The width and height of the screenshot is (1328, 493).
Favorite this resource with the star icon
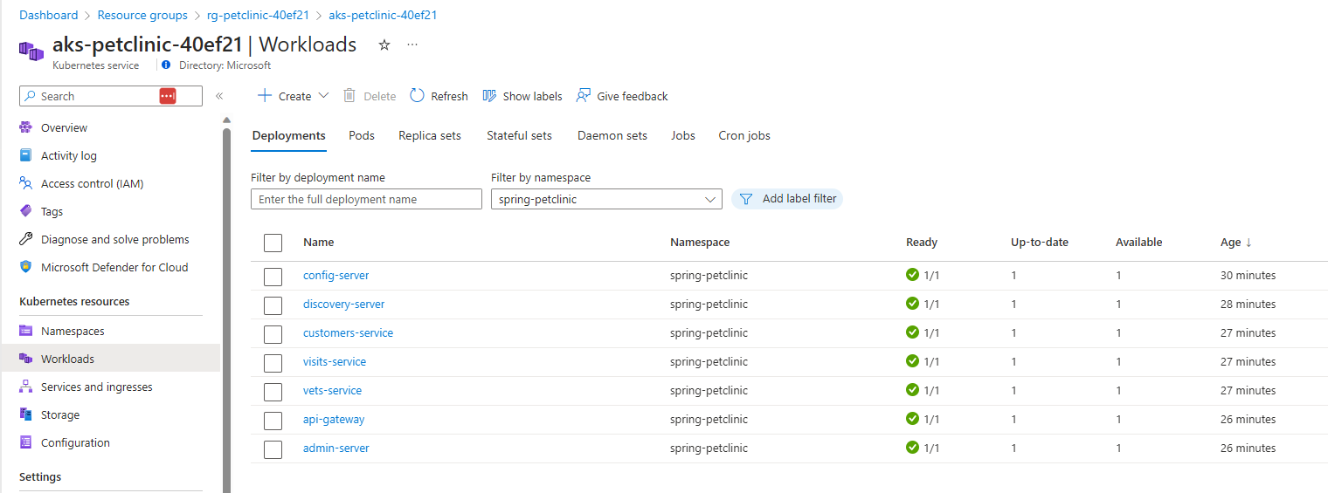[x=384, y=45]
